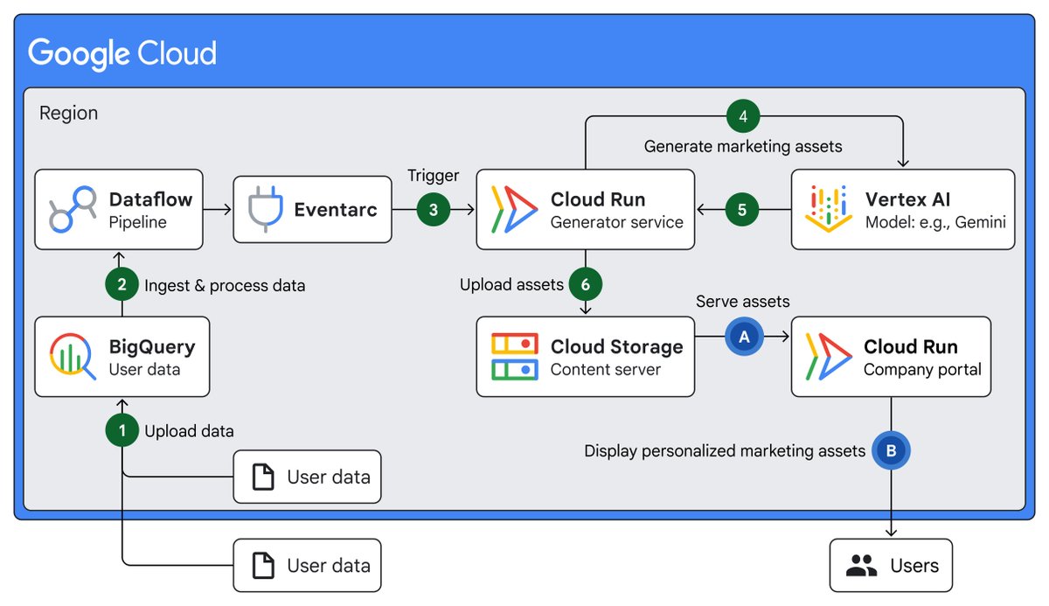The height and width of the screenshot is (606, 1049).
Task: Click the Region label
Action: 68,113
